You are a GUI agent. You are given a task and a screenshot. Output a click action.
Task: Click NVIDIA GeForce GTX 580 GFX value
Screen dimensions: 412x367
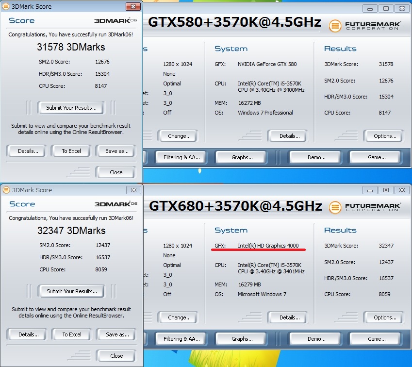[267, 64]
